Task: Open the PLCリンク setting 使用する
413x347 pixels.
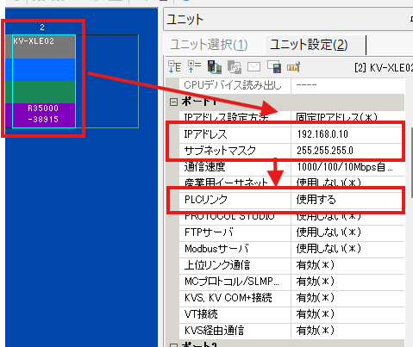Action: tap(316, 200)
